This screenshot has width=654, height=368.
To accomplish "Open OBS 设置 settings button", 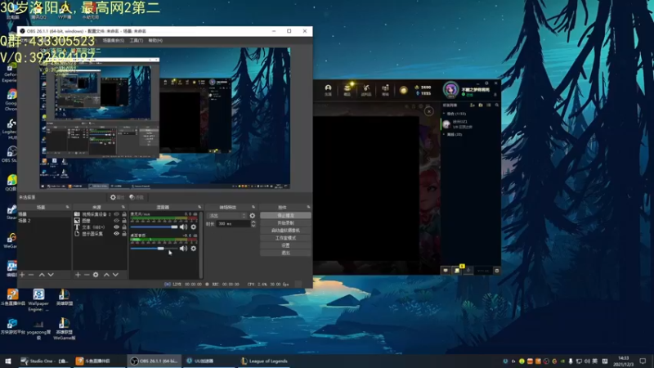I will tap(285, 245).
